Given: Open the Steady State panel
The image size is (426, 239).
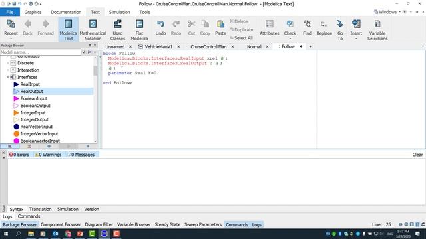Looking at the screenshot, I should [168, 224].
